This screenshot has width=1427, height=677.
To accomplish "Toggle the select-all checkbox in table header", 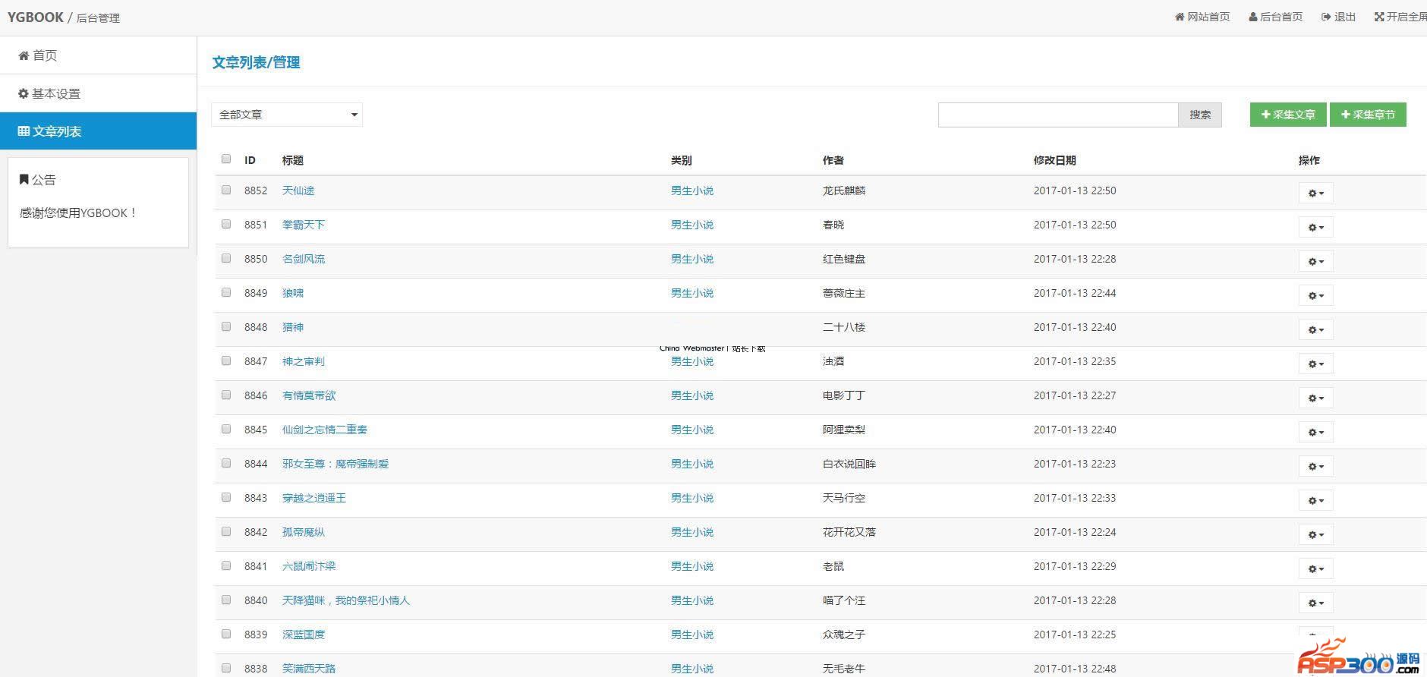I will point(226,159).
